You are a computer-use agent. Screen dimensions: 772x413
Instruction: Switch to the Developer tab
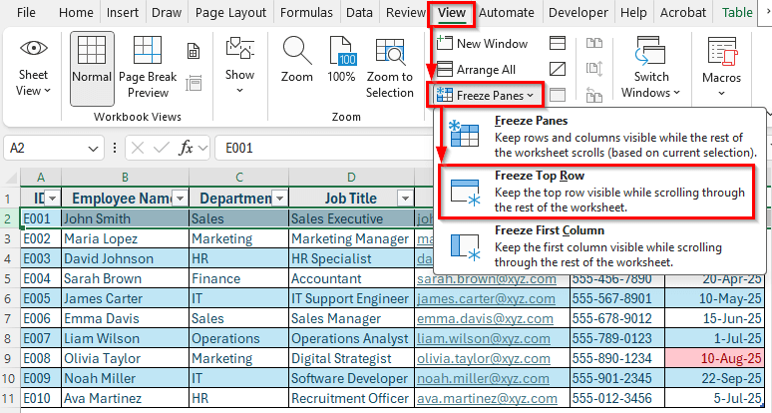tap(579, 12)
